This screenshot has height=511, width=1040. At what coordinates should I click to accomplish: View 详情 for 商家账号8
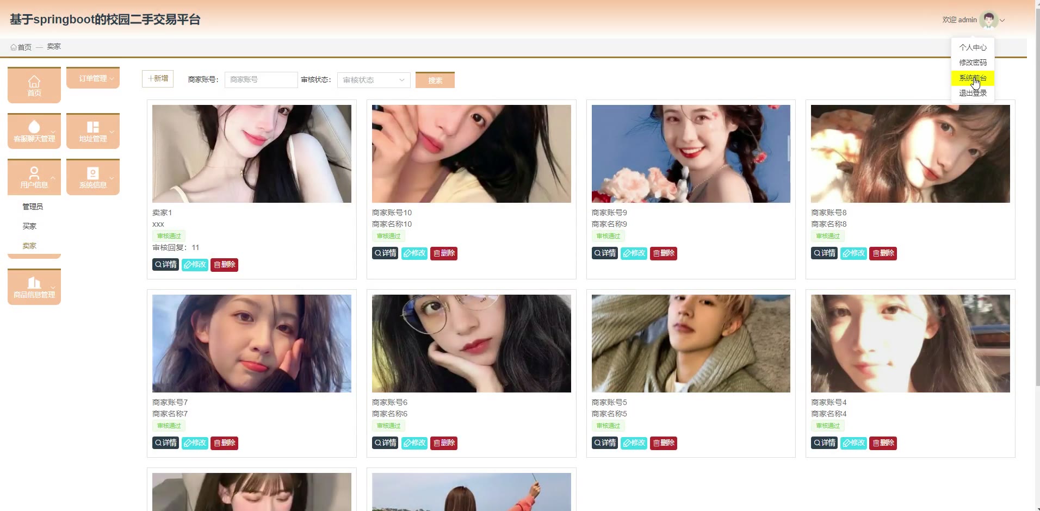coord(824,253)
